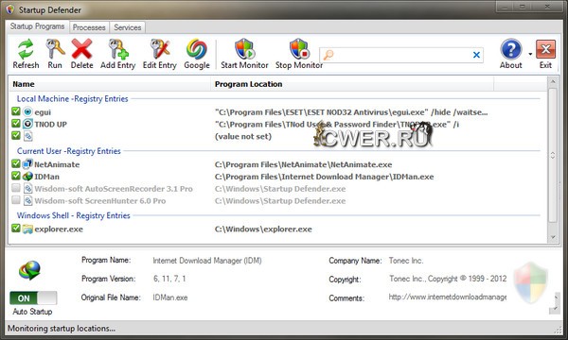Delete the selected entry with the red X
This screenshot has height=340, width=568.
[x=81, y=49]
